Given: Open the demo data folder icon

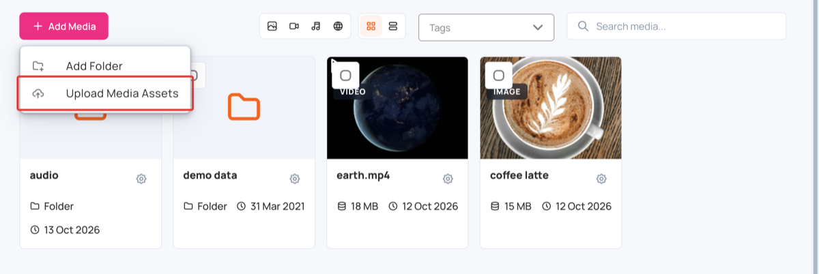Looking at the screenshot, I should coord(244,107).
